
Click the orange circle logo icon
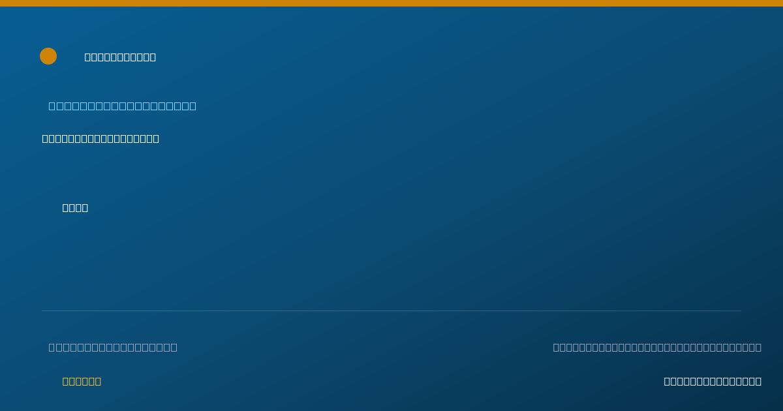click(48, 56)
